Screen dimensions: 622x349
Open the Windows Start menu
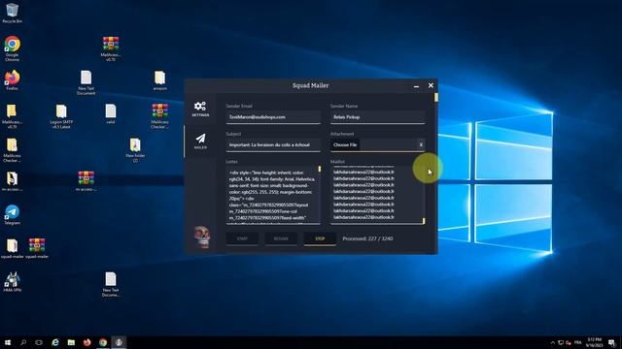coord(8,342)
